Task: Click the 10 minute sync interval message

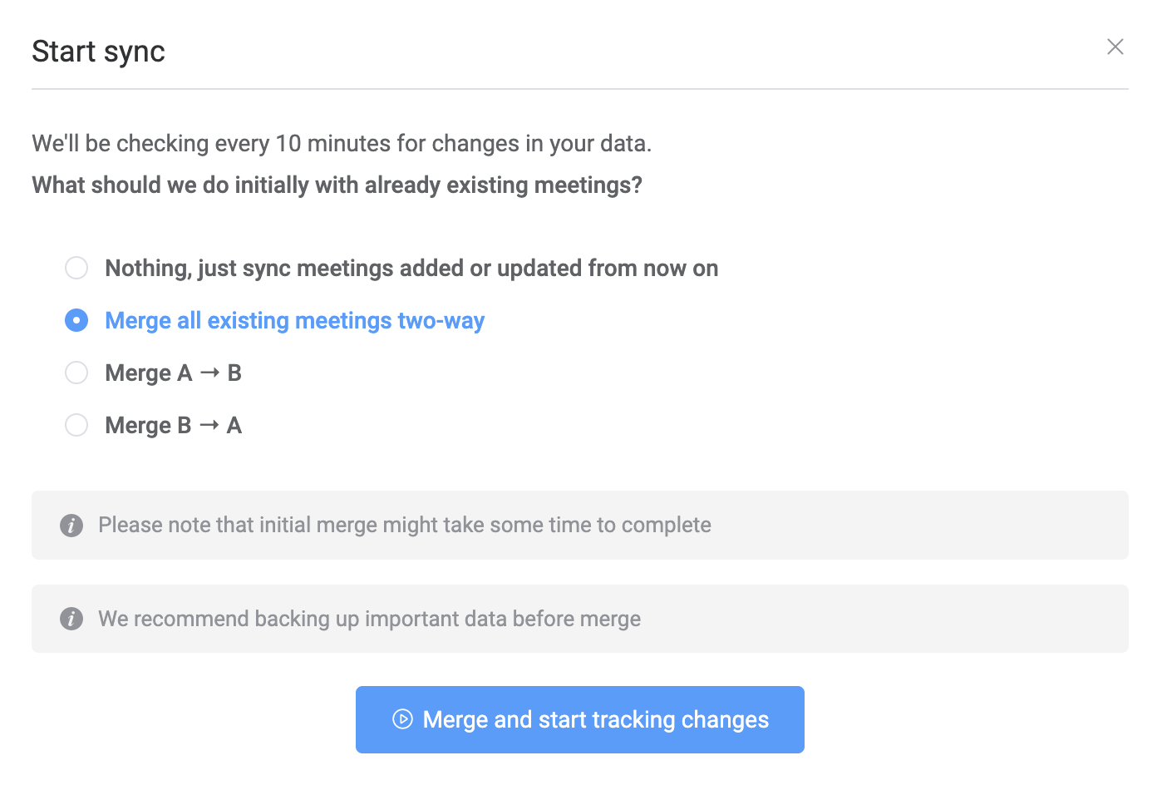Action: point(342,143)
